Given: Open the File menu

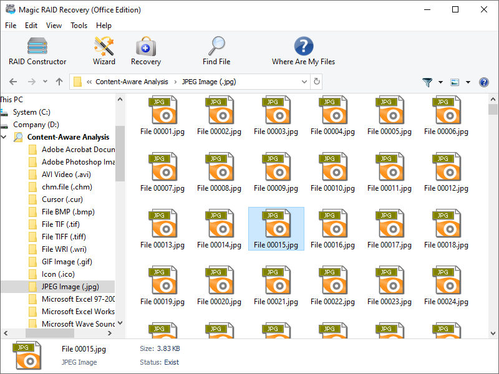Looking at the screenshot, I should (11, 26).
